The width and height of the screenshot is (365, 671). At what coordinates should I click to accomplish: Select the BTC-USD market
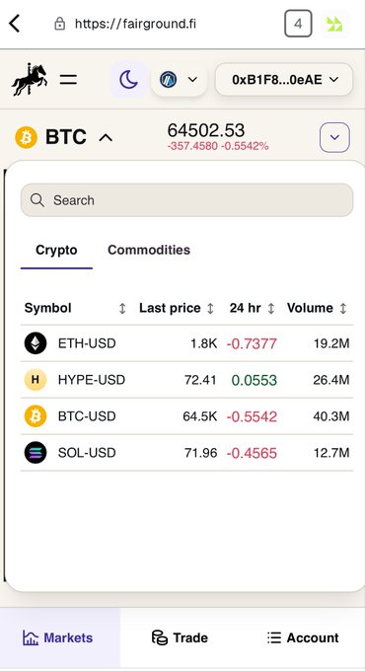187,416
